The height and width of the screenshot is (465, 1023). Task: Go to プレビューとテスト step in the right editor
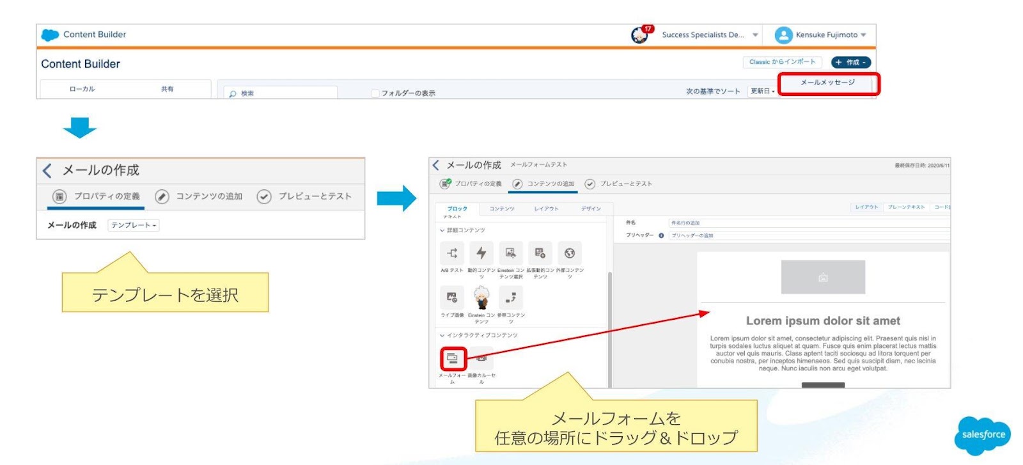tap(618, 184)
